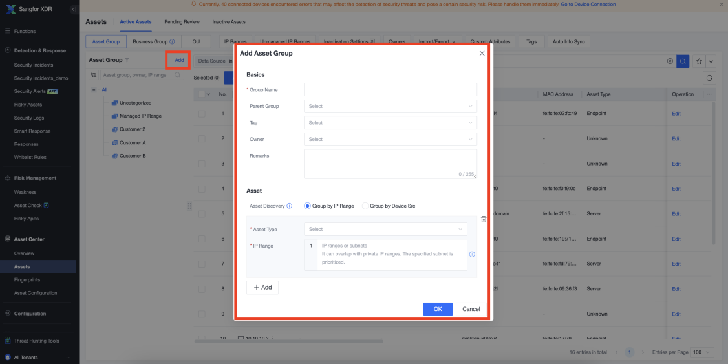This screenshot has height=364, width=728.
Task: Click the Asset Group filter funnel icon
Action: coord(127,60)
